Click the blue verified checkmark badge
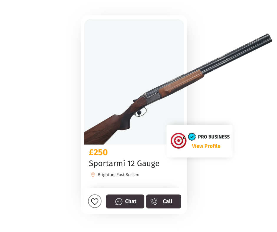The width and height of the screenshot is (277, 232). [192, 137]
